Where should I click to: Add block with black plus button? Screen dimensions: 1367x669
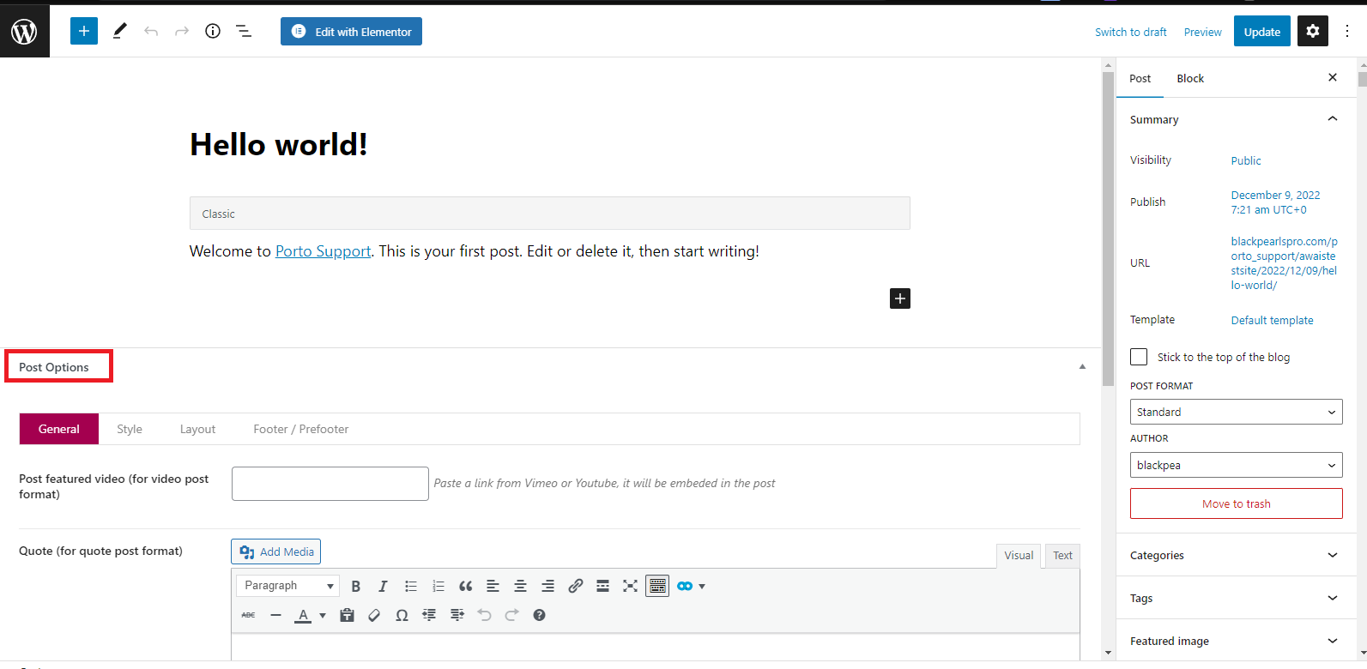pos(900,298)
